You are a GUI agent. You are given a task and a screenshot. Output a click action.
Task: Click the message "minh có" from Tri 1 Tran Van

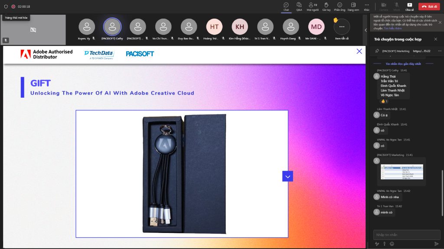[386, 212]
